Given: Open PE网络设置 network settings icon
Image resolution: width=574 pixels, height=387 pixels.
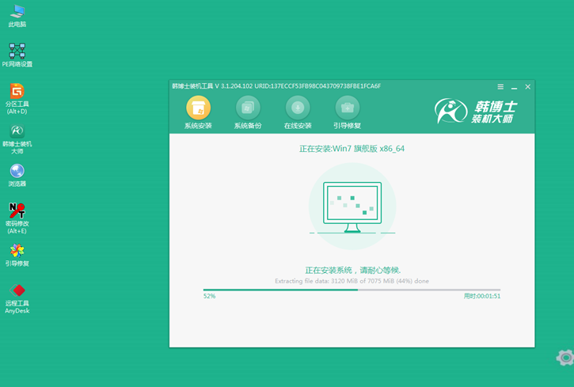Looking at the screenshot, I should tap(17, 52).
